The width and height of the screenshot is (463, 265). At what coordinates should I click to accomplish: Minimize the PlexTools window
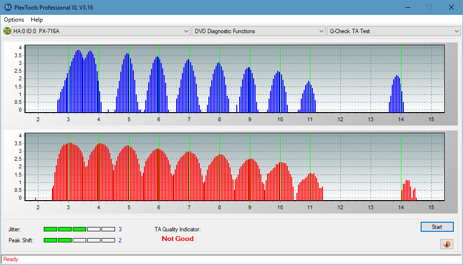[x=408, y=7]
